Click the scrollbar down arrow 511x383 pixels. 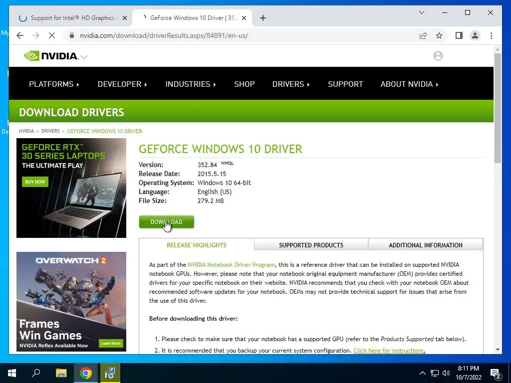498,350
